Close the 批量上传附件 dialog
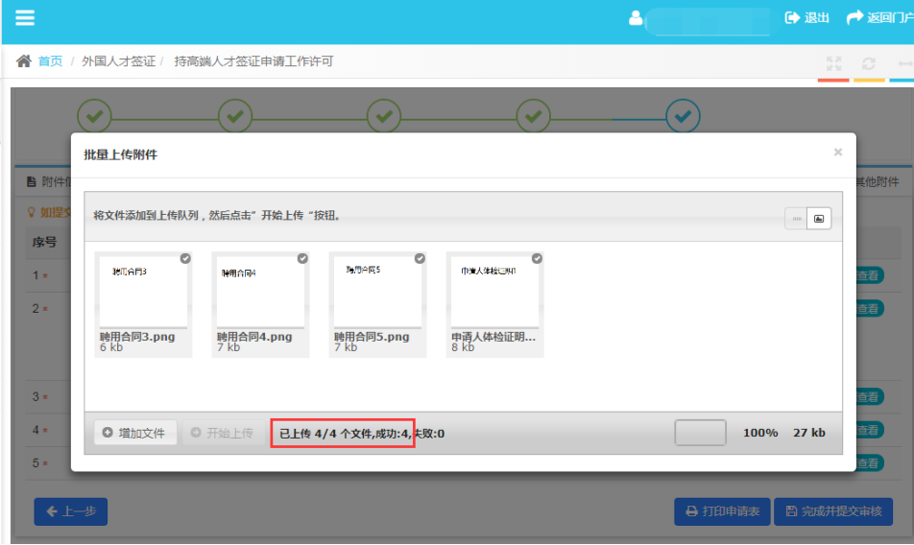Screen dimensions: 914x545 point(837,153)
